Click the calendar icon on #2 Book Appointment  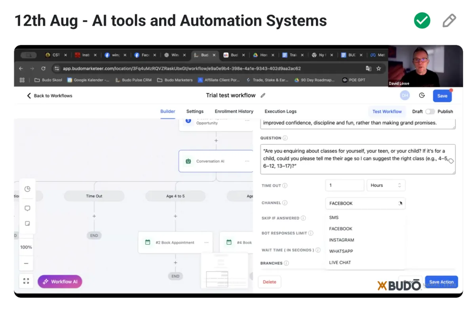pos(148,242)
